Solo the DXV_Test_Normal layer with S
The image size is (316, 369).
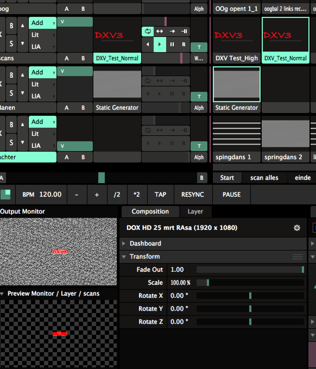11,43
